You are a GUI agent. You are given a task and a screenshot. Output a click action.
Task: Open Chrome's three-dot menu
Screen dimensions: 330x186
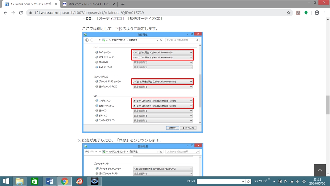tap(325, 13)
